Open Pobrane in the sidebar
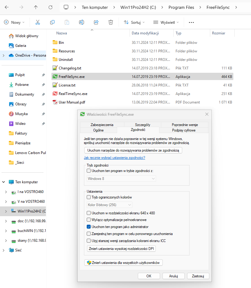251x288 pixels. pos(19,85)
